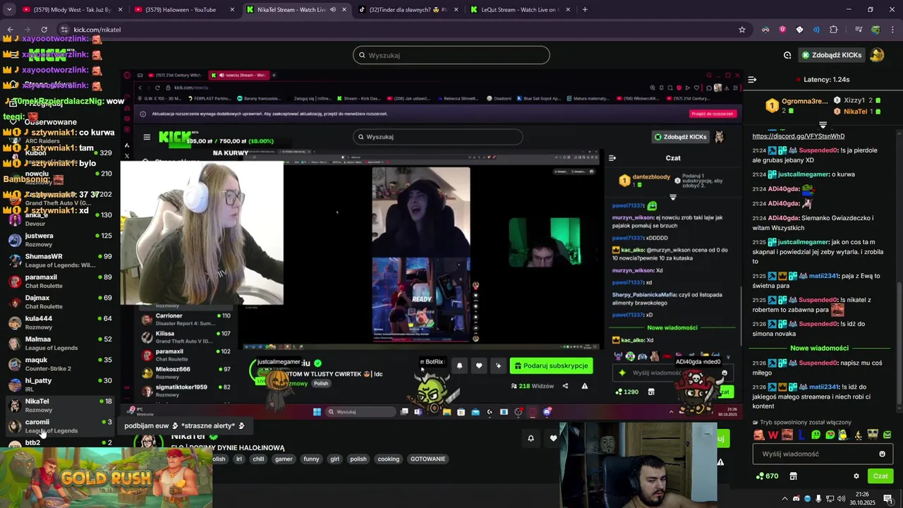Open the media control music-note icon
This screenshot has height=508, width=903.
[x=859, y=30]
